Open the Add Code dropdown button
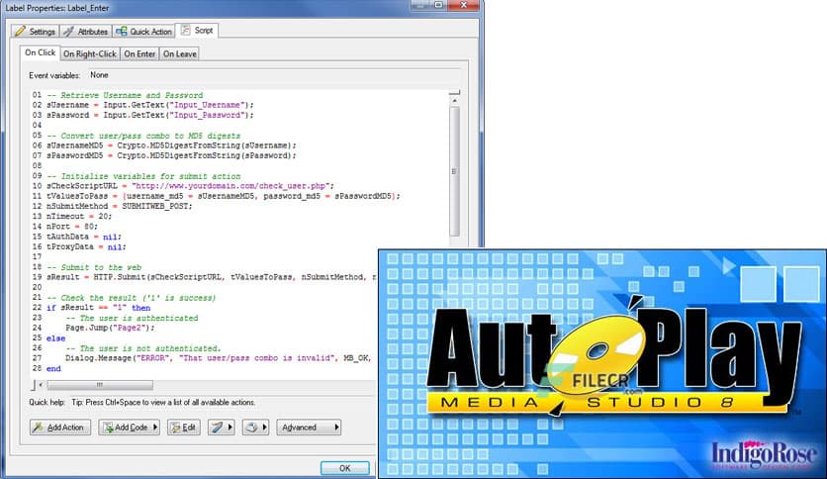 point(129,428)
